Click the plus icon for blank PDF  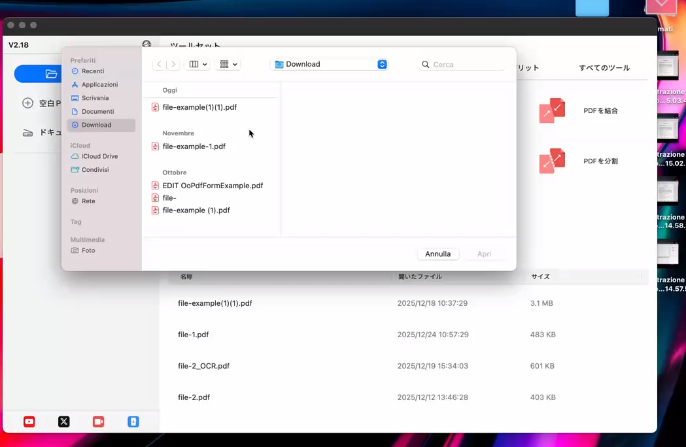pos(27,103)
